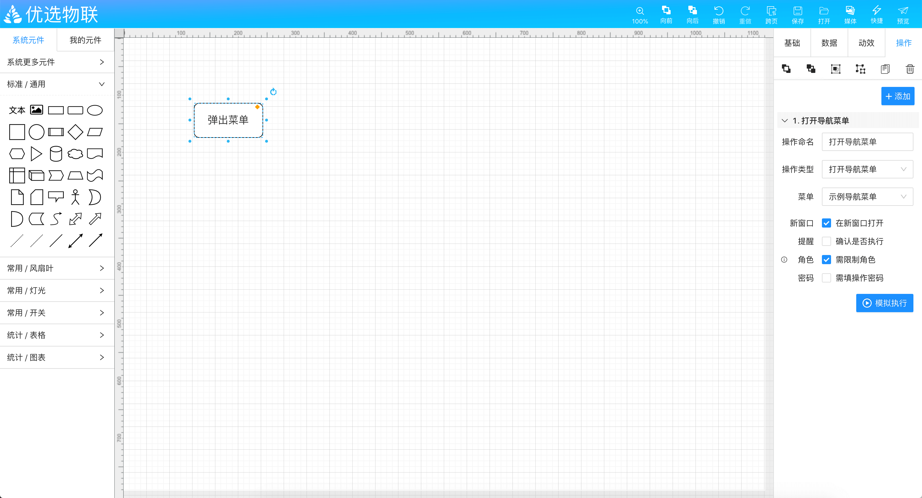This screenshot has width=922, height=498.
Task: Uncheck 需限制角色 checkbox
Action: pyautogui.click(x=826, y=260)
